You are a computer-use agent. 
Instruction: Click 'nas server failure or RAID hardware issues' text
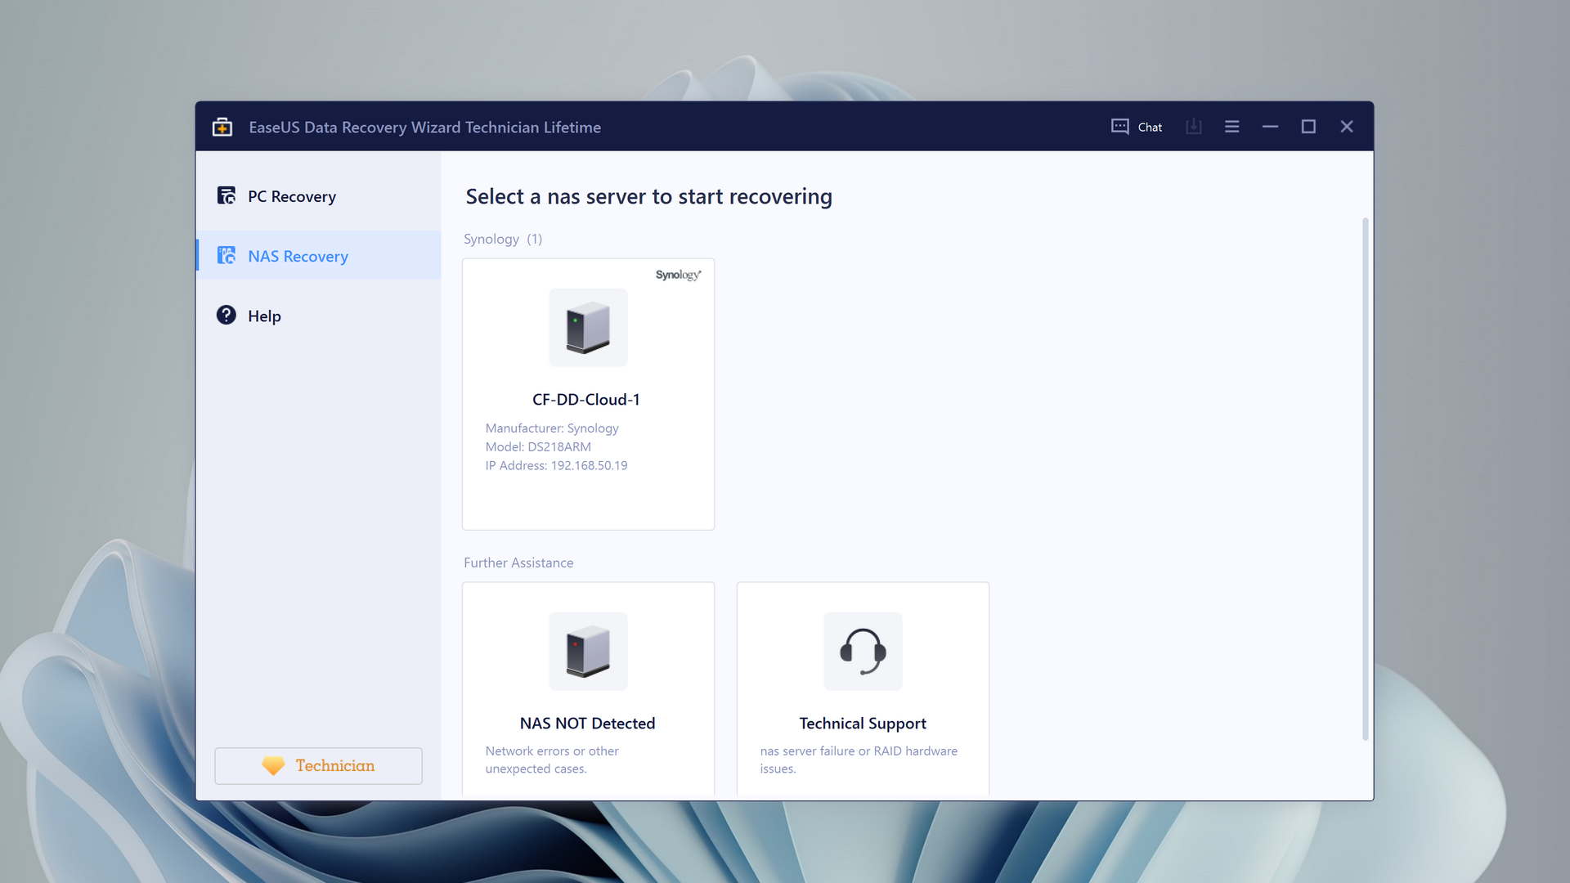pyautogui.click(x=859, y=760)
